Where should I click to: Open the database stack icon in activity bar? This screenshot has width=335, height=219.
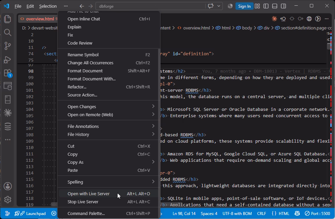point(8,126)
